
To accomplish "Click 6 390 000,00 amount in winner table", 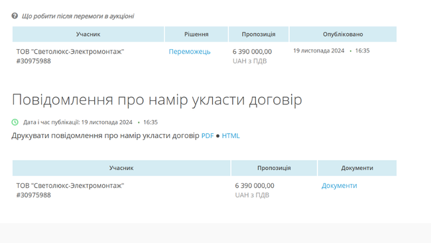I will (252, 52).
